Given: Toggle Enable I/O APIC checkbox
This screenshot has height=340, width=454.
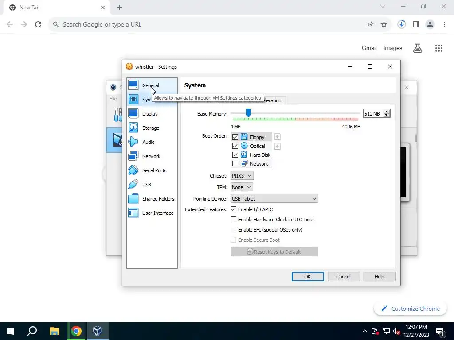Looking at the screenshot, I should [x=233, y=209].
